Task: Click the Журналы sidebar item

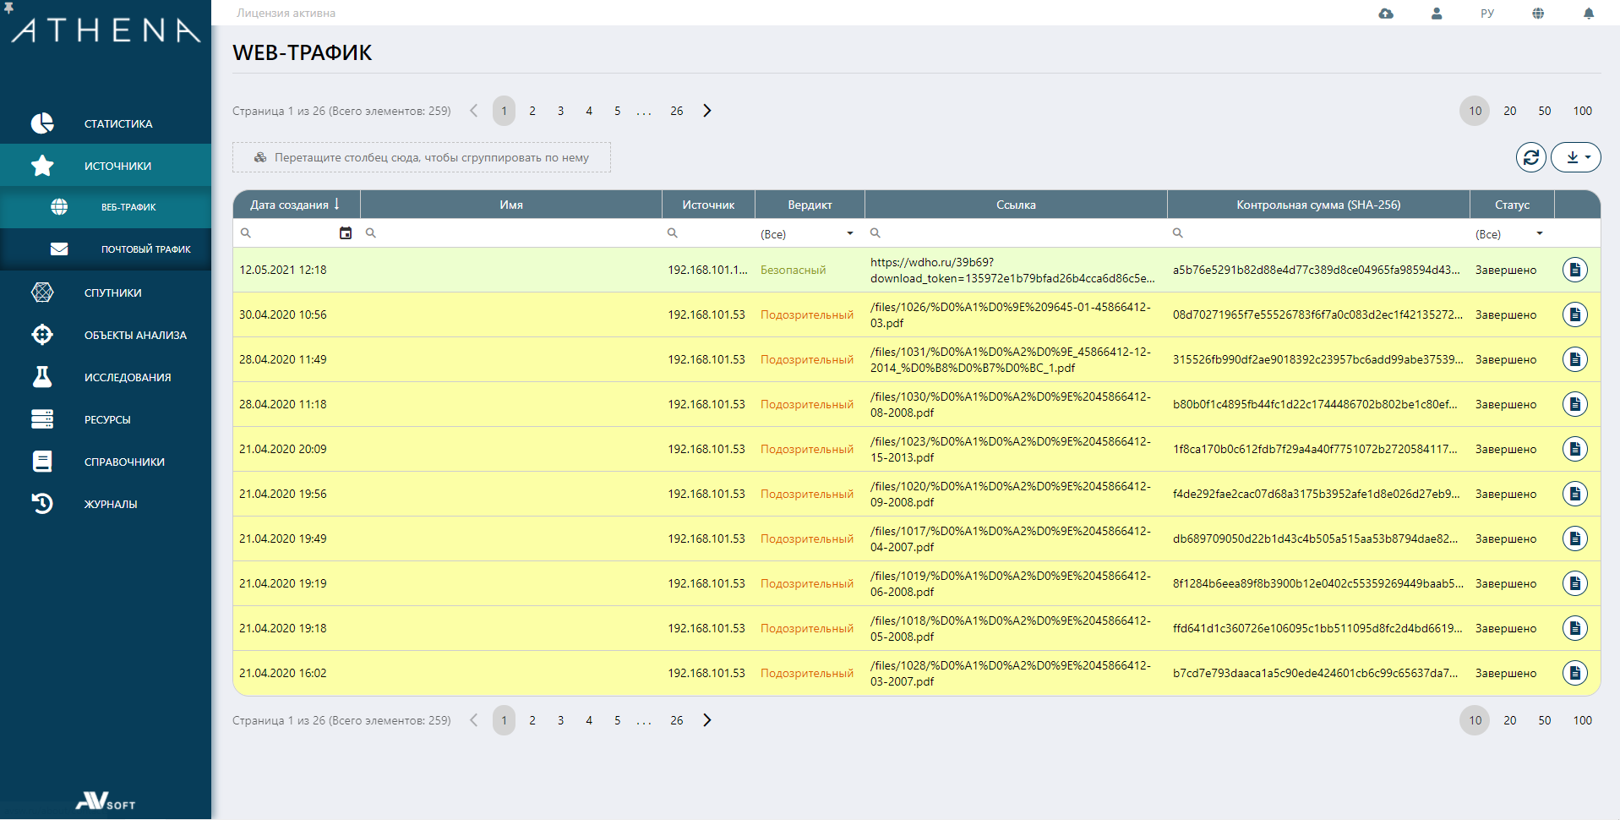Action: point(111,504)
